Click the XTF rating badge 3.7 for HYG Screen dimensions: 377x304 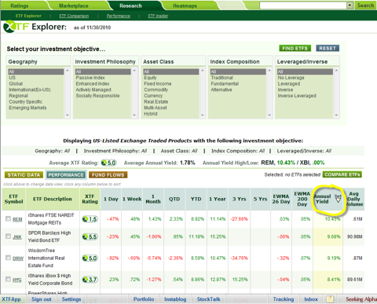(x=90, y=280)
